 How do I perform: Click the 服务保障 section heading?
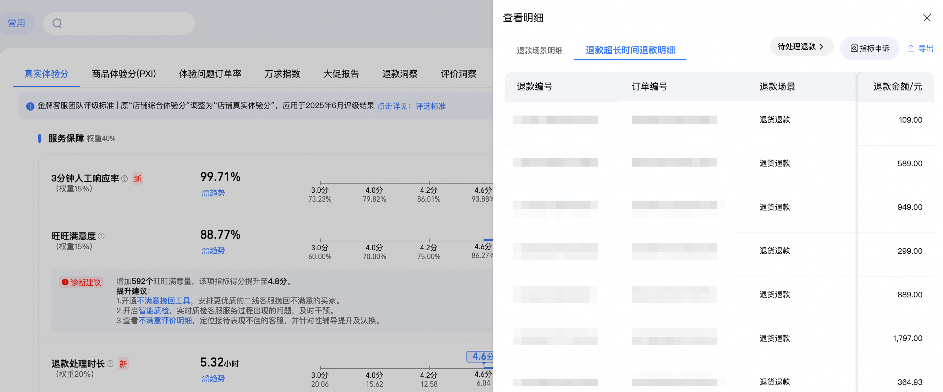(66, 138)
